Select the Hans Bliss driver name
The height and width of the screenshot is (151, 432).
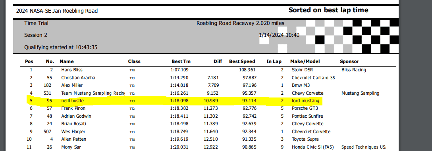coord(71,70)
